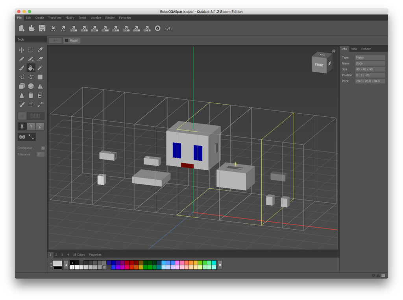
Task: Switch to palette tab 2
Action: pyautogui.click(x=56, y=255)
